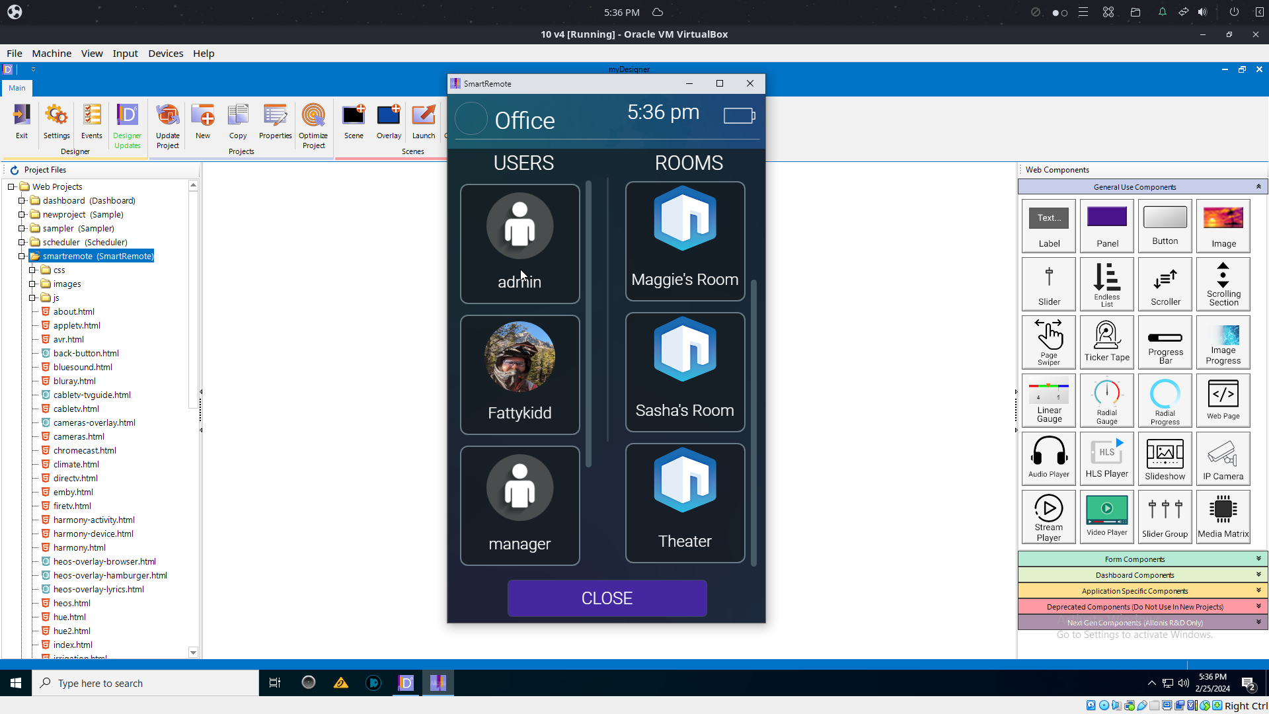Viewport: 1269px width, 714px height.
Task: Switch to the Main ribbon tab
Action: click(17, 88)
